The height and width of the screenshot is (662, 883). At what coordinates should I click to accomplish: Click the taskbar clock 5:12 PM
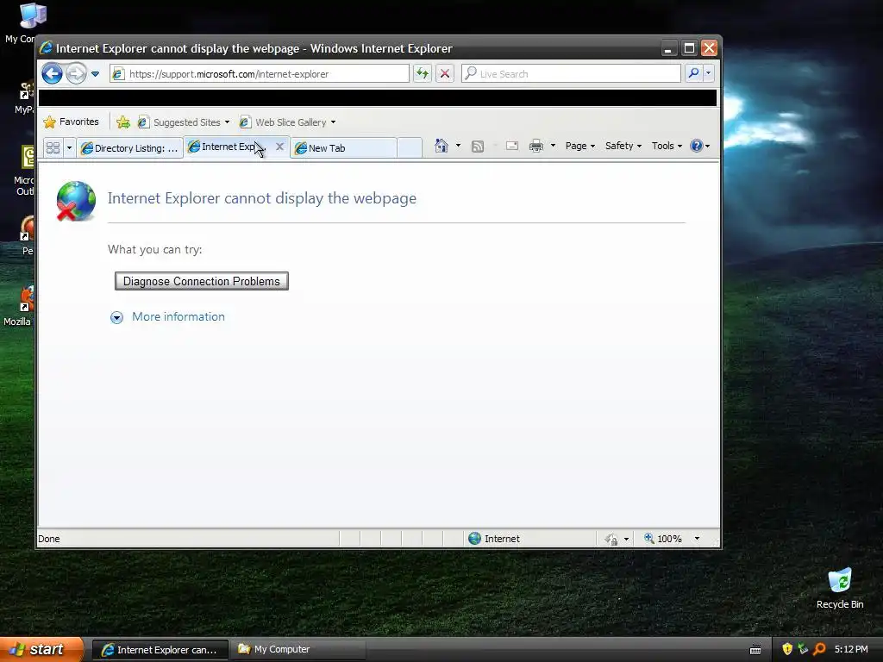(851, 649)
